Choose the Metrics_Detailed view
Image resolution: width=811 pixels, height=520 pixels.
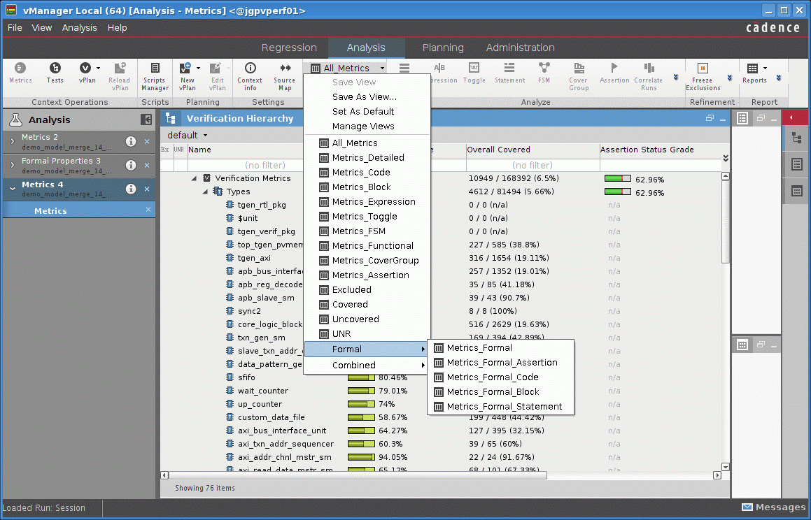pos(367,157)
